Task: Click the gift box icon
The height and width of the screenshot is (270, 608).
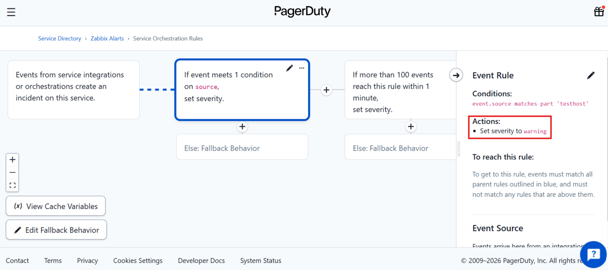Action: tap(598, 12)
